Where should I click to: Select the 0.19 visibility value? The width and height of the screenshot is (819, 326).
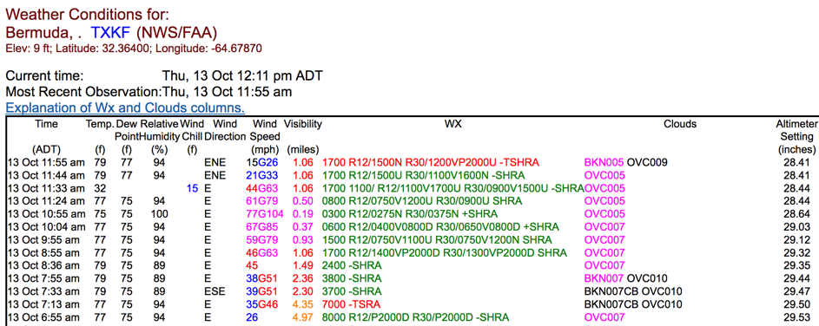pyautogui.click(x=302, y=214)
